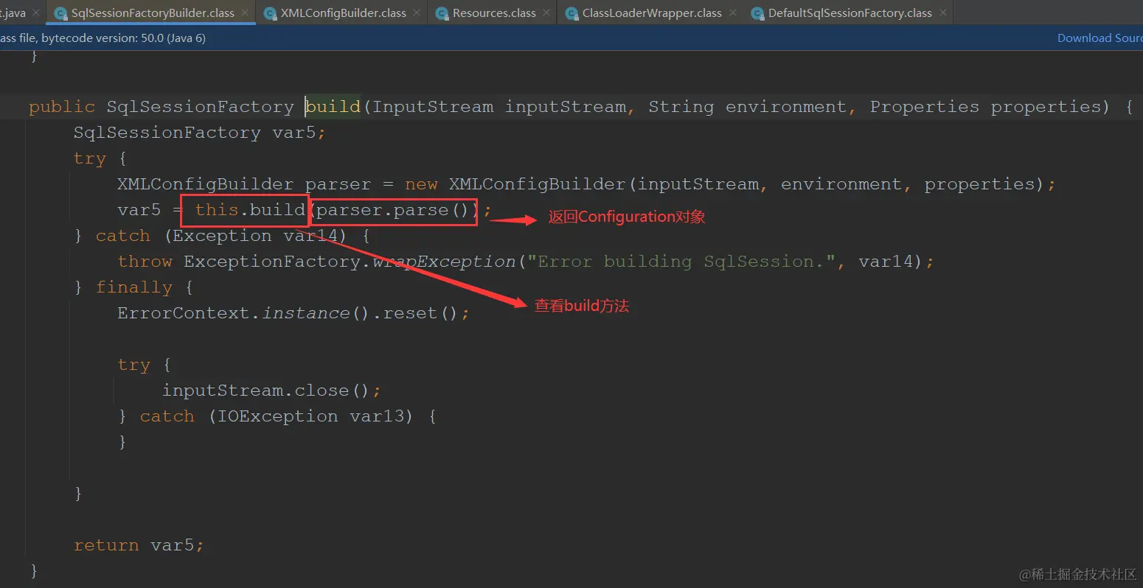Close the DefaultSqlSessionFactory.class tab

(942, 13)
